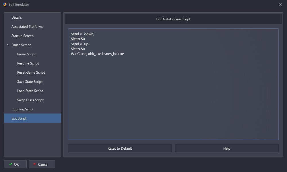Click the 'Exit AutoHotkey Script' header
This screenshot has width=287, height=172.
pyautogui.click(x=173, y=19)
